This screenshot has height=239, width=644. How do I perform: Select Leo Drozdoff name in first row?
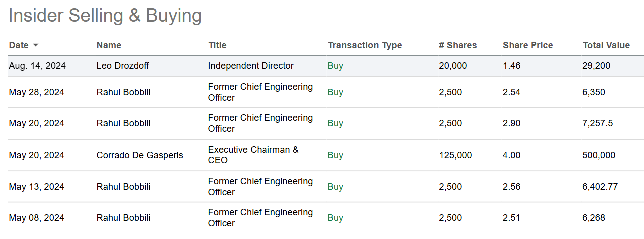[122, 66]
